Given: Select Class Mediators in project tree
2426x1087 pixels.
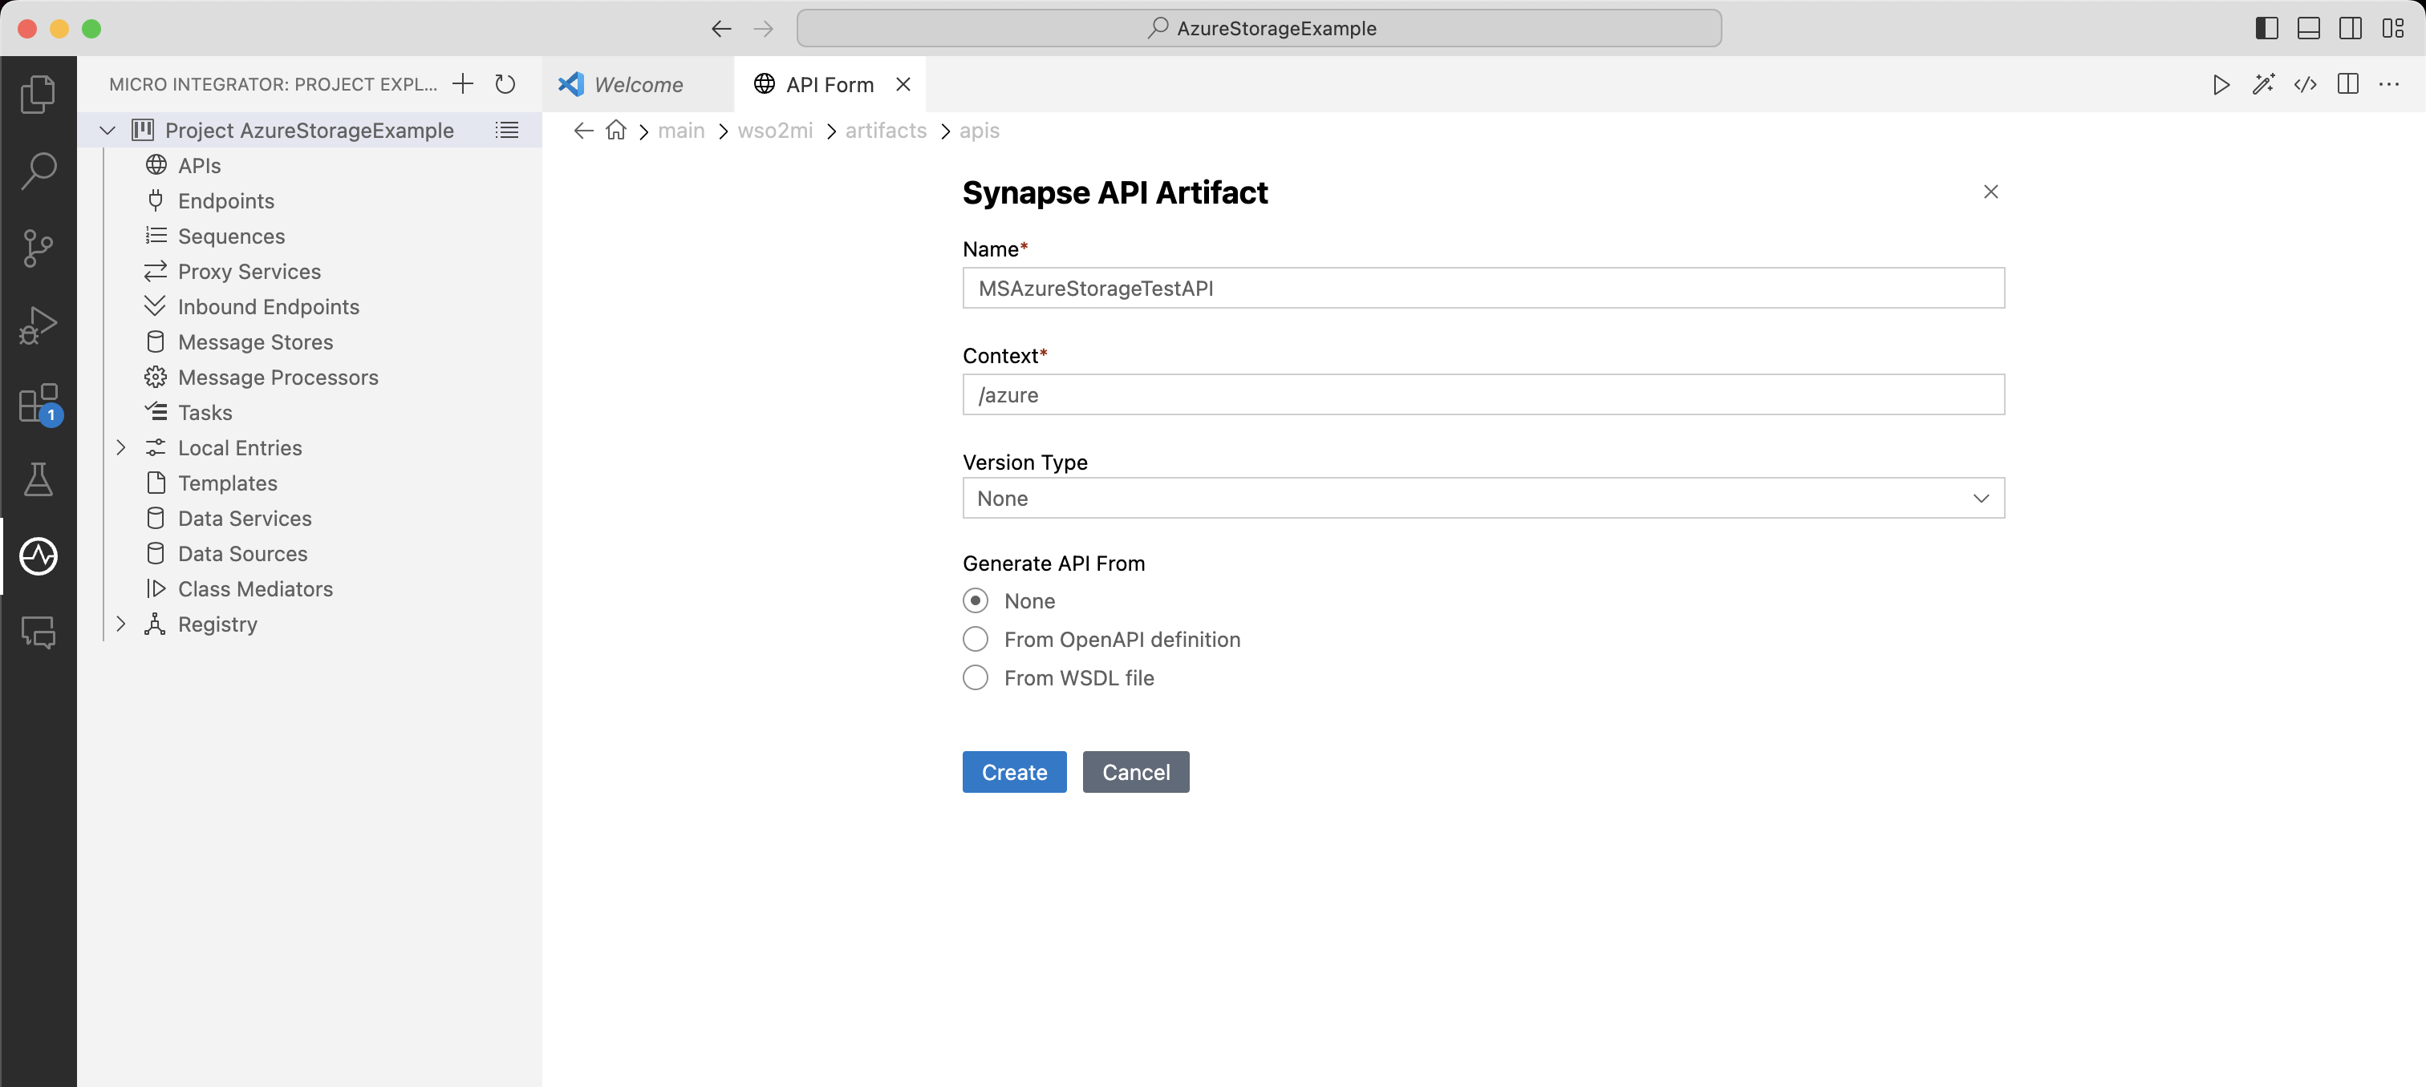Looking at the screenshot, I should tap(310, 589).
